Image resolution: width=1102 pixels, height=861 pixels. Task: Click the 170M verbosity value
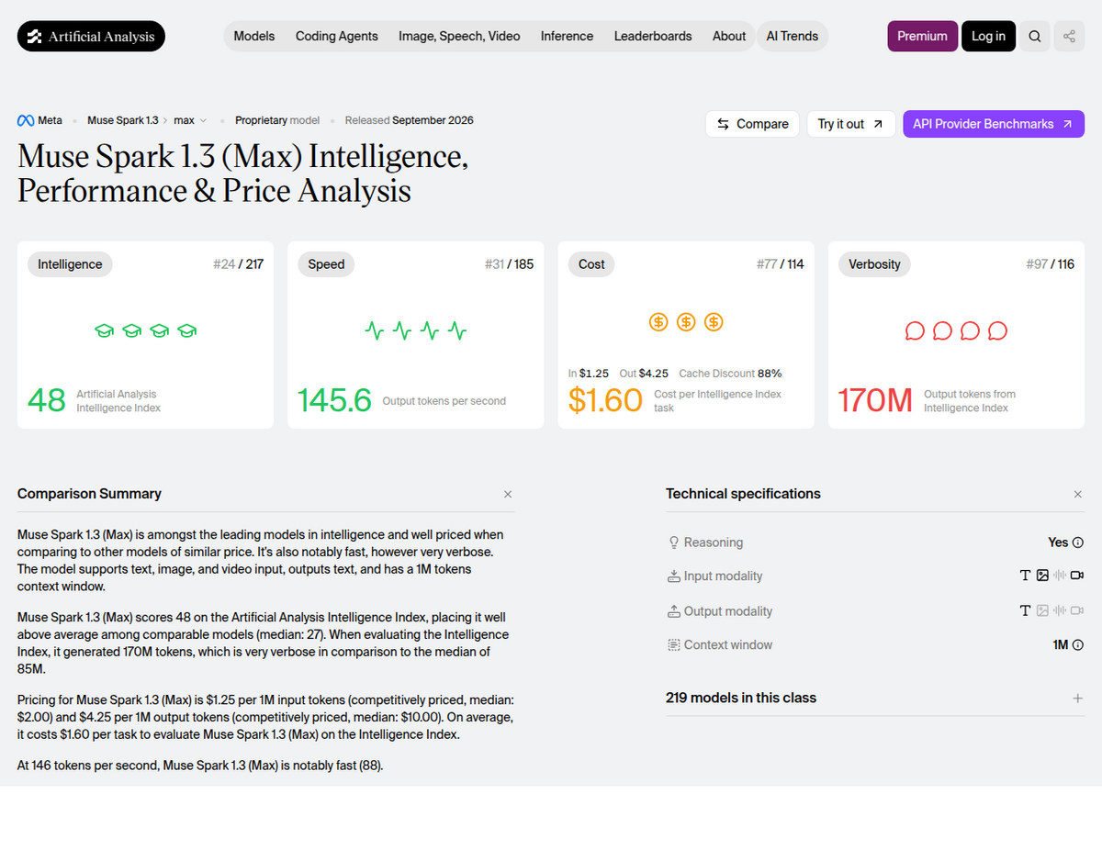[x=875, y=400]
